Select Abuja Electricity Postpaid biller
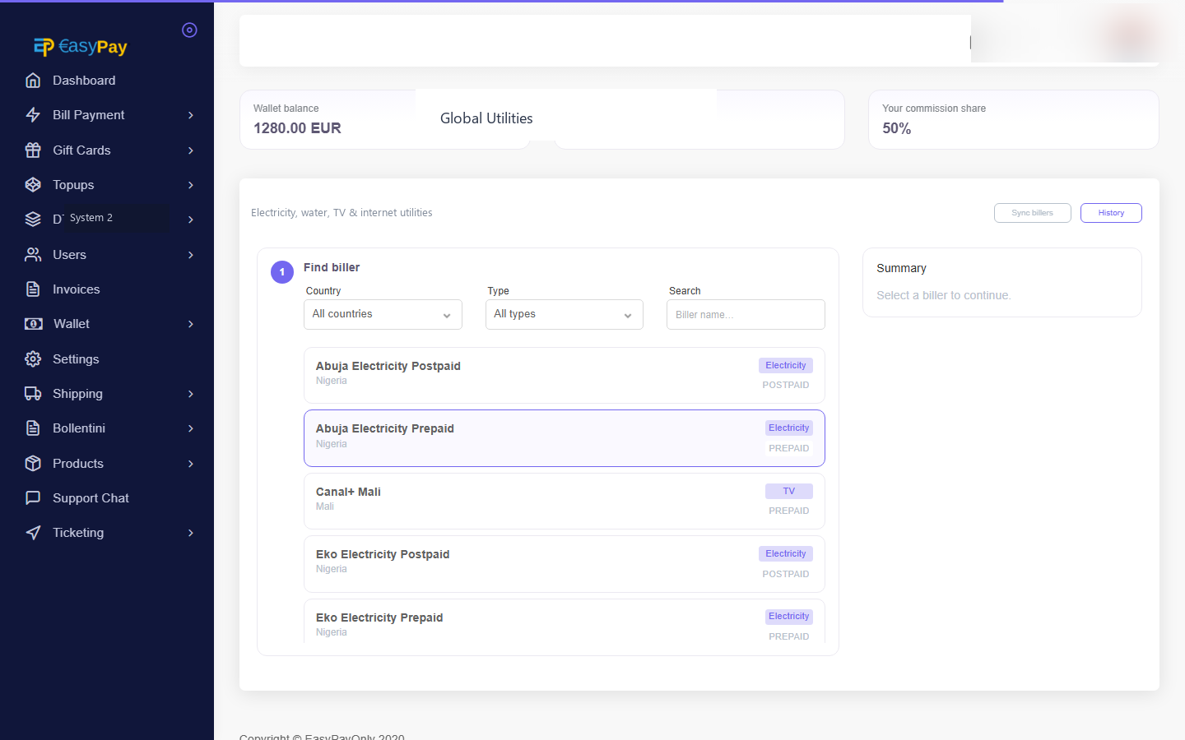 coord(565,375)
